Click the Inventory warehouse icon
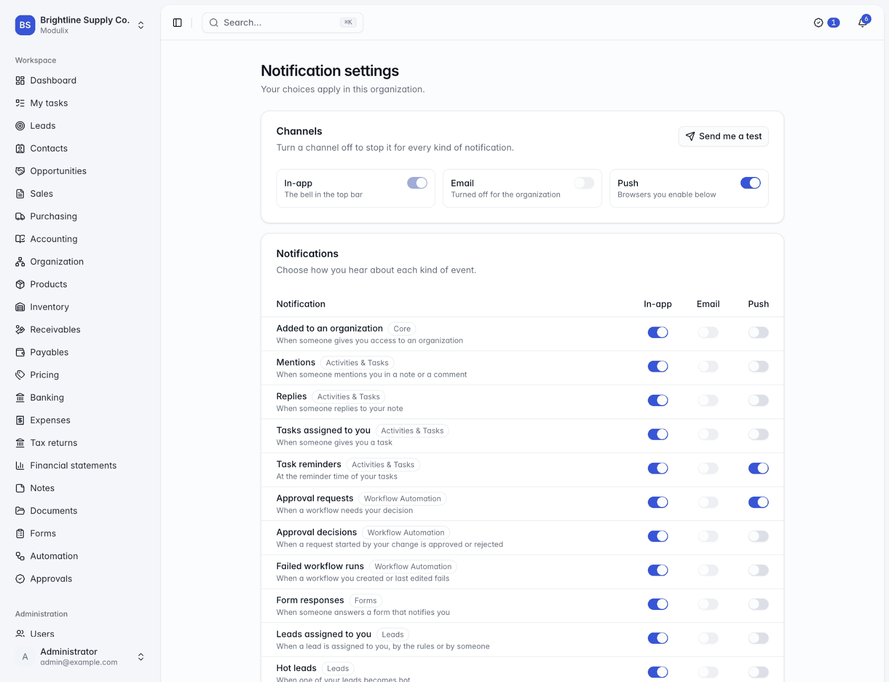Image resolution: width=889 pixels, height=682 pixels. pyautogui.click(x=20, y=307)
